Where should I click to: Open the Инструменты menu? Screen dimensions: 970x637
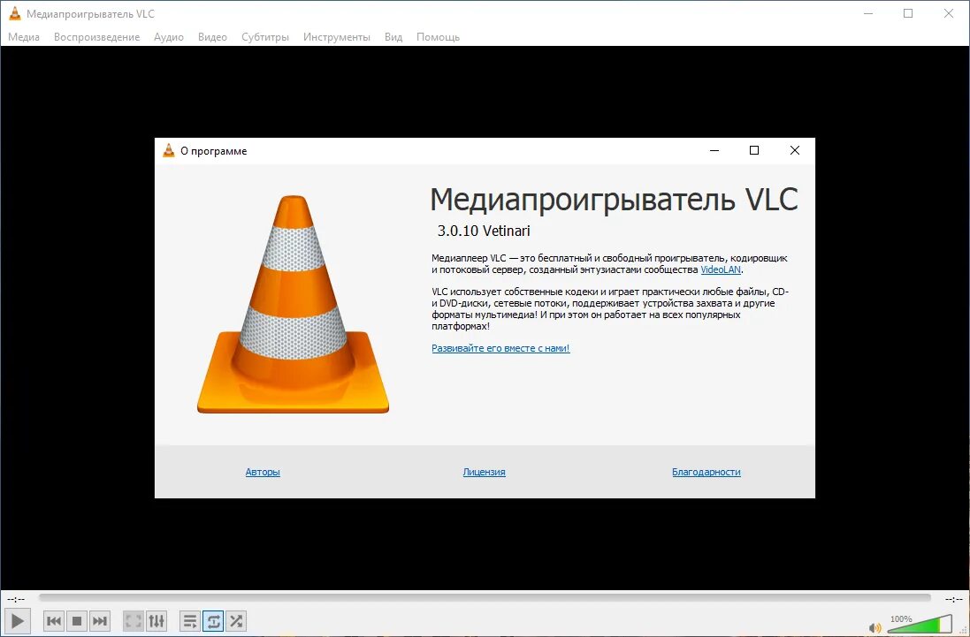click(337, 37)
